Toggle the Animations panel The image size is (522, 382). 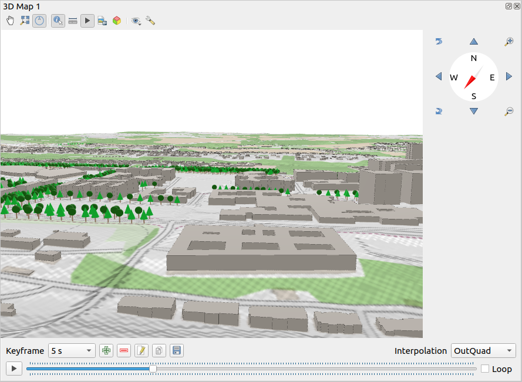click(87, 21)
